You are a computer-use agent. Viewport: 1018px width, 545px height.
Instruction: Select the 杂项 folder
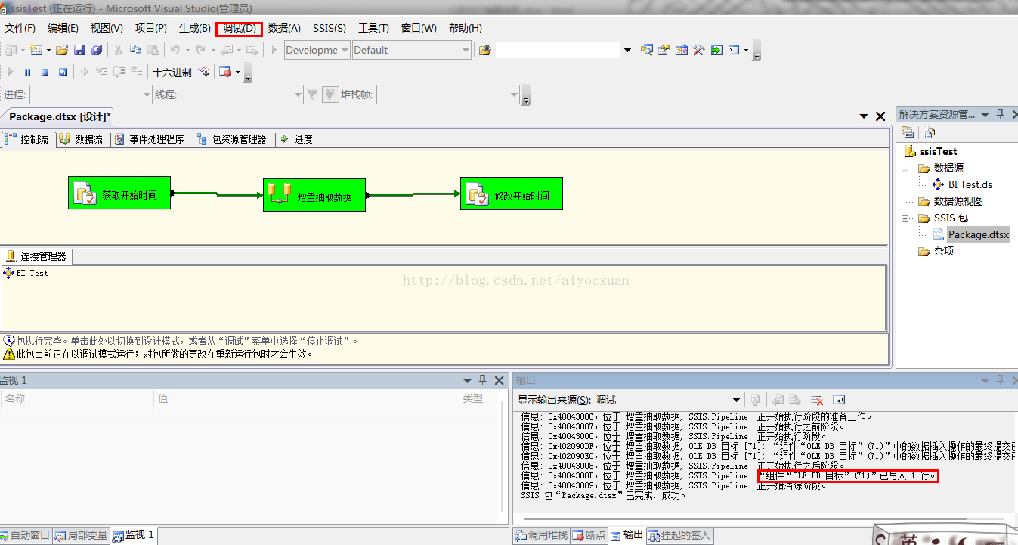[943, 251]
